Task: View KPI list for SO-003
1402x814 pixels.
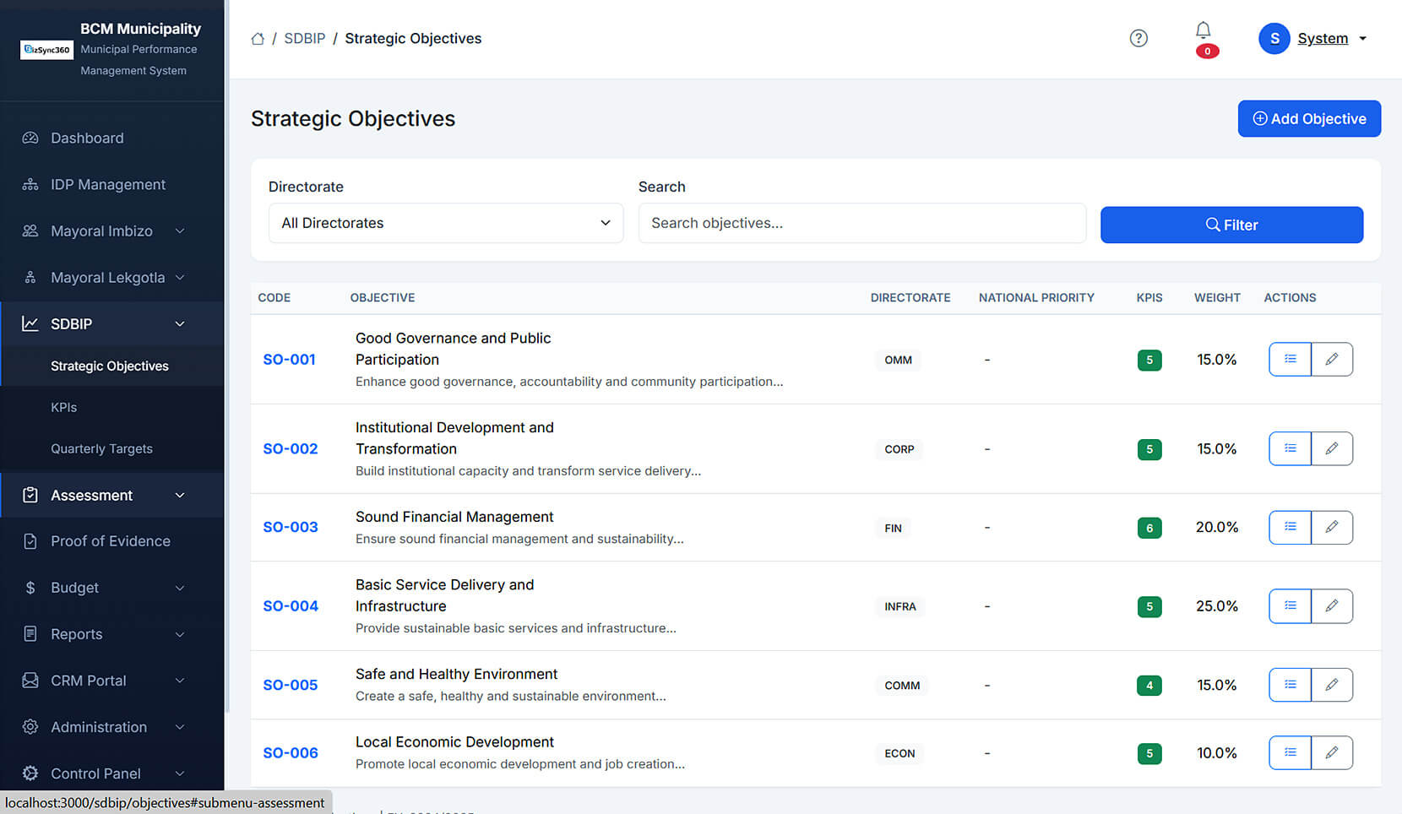Action: [x=1290, y=527]
